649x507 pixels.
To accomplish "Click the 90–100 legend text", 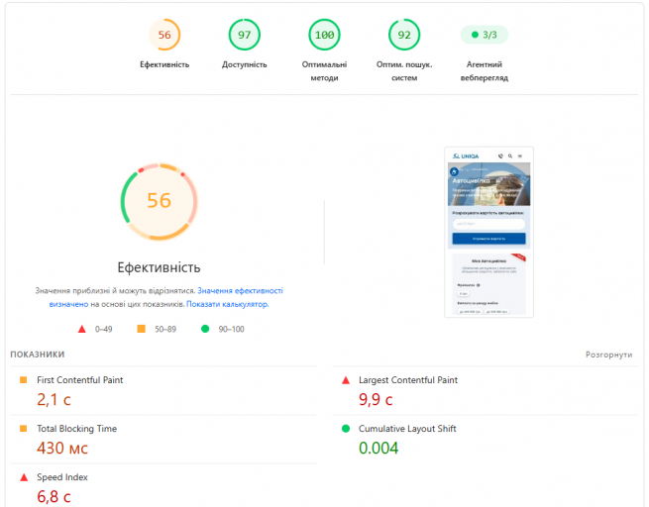I will coord(231,329).
